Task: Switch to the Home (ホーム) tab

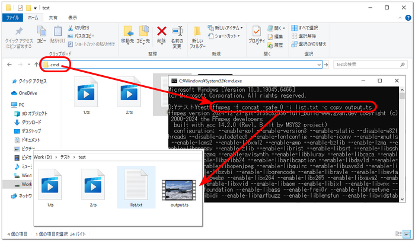Action: [33, 18]
